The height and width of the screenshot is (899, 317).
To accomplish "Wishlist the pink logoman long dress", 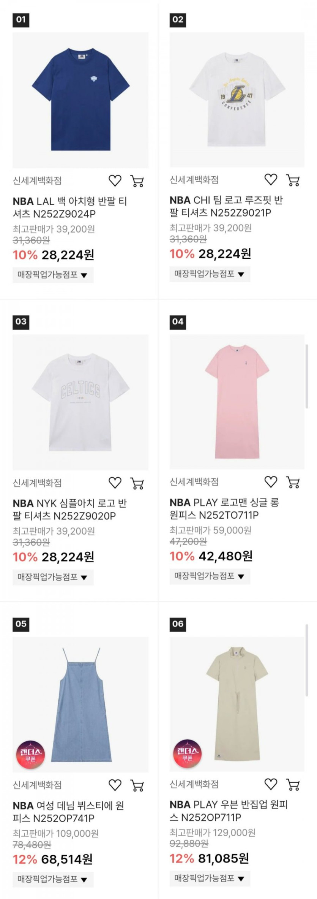I will point(271,482).
